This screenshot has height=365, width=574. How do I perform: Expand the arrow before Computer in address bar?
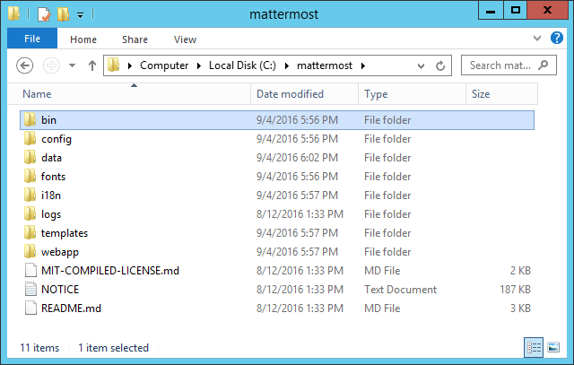point(129,65)
